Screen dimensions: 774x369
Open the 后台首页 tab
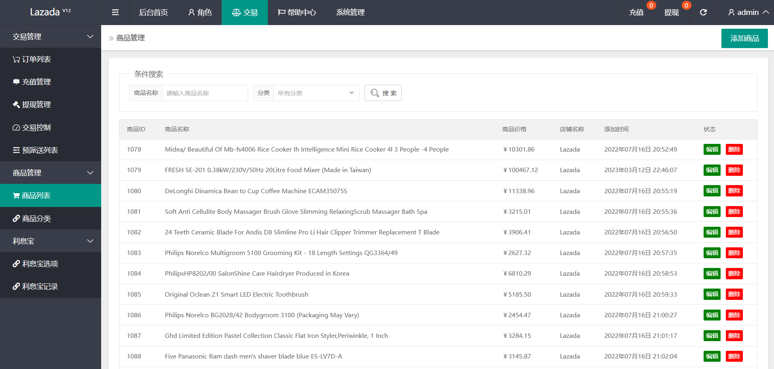pos(153,13)
